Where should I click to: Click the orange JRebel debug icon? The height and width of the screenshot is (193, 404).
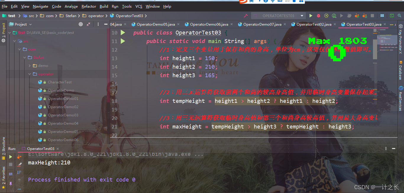[365, 16]
